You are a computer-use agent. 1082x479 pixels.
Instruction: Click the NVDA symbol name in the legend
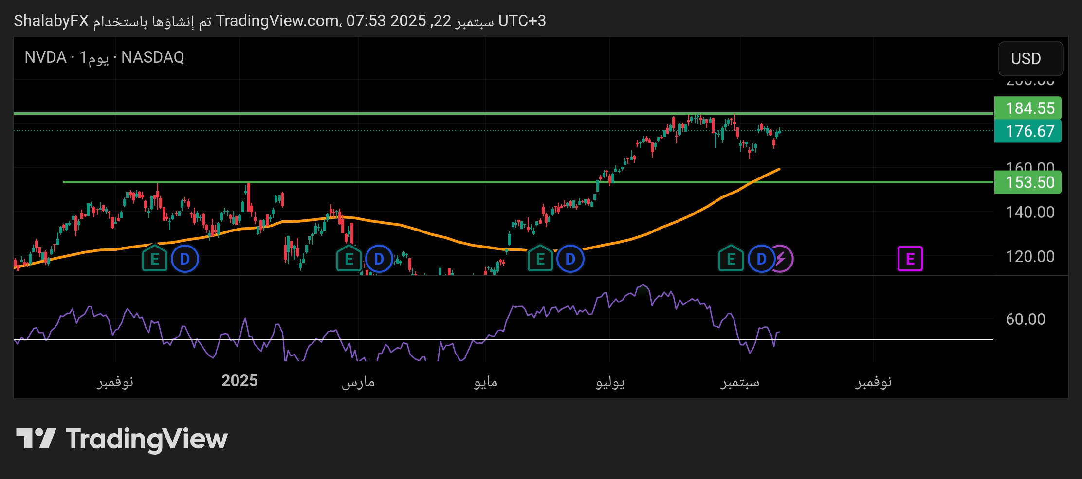pyautogui.click(x=45, y=57)
